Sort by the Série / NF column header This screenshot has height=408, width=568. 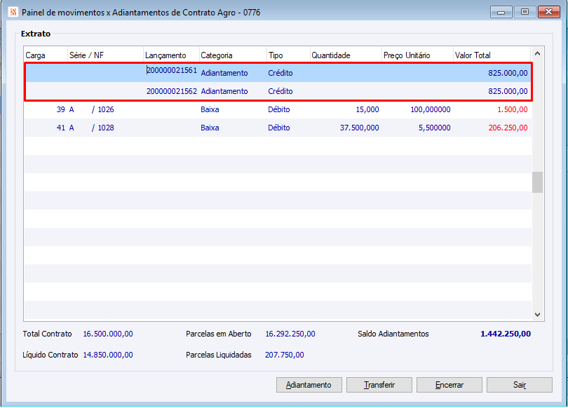105,55
